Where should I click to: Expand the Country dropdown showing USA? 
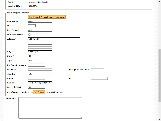click(40, 74)
